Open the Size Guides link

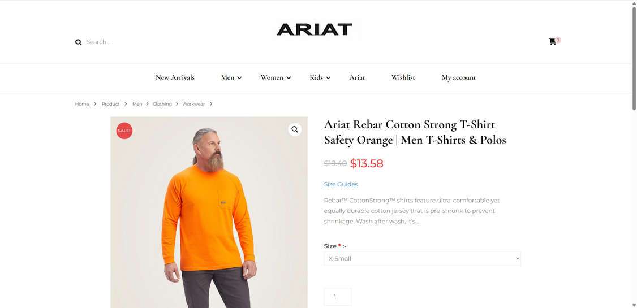pos(341,184)
